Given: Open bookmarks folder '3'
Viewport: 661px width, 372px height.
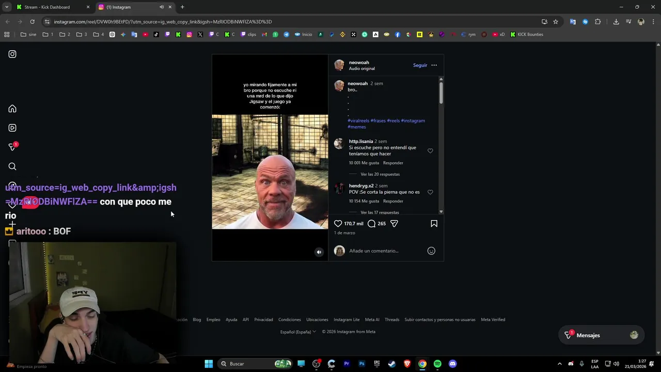Looking at the screenshot, I should click(x=82, y=35).
